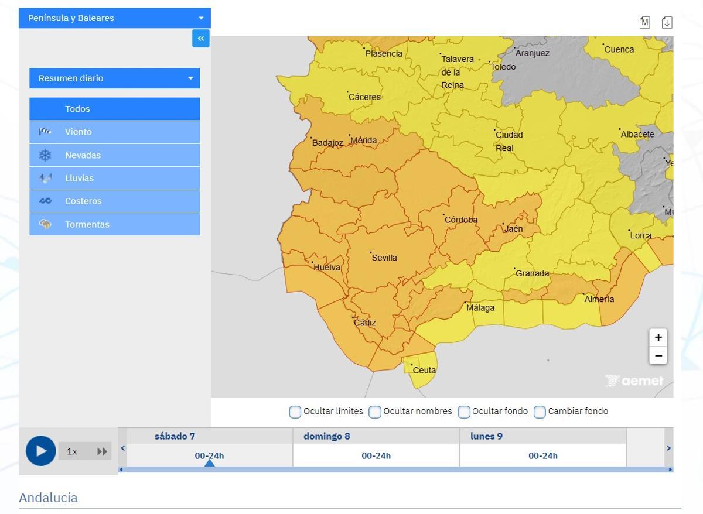Open the Resumen diario dropdown

point(115,78)
